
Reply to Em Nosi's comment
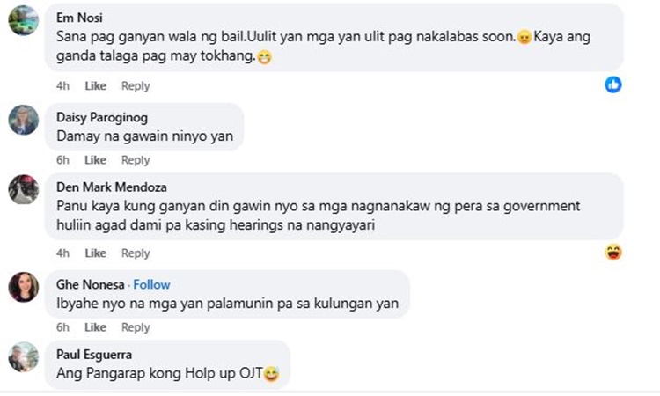[x=136, y=86]
